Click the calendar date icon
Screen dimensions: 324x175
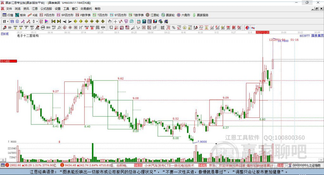click(x=139, y=21)
